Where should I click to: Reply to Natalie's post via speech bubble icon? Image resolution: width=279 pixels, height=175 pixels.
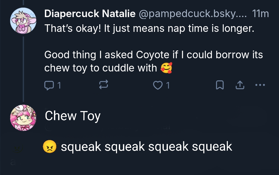coord(48,85)
